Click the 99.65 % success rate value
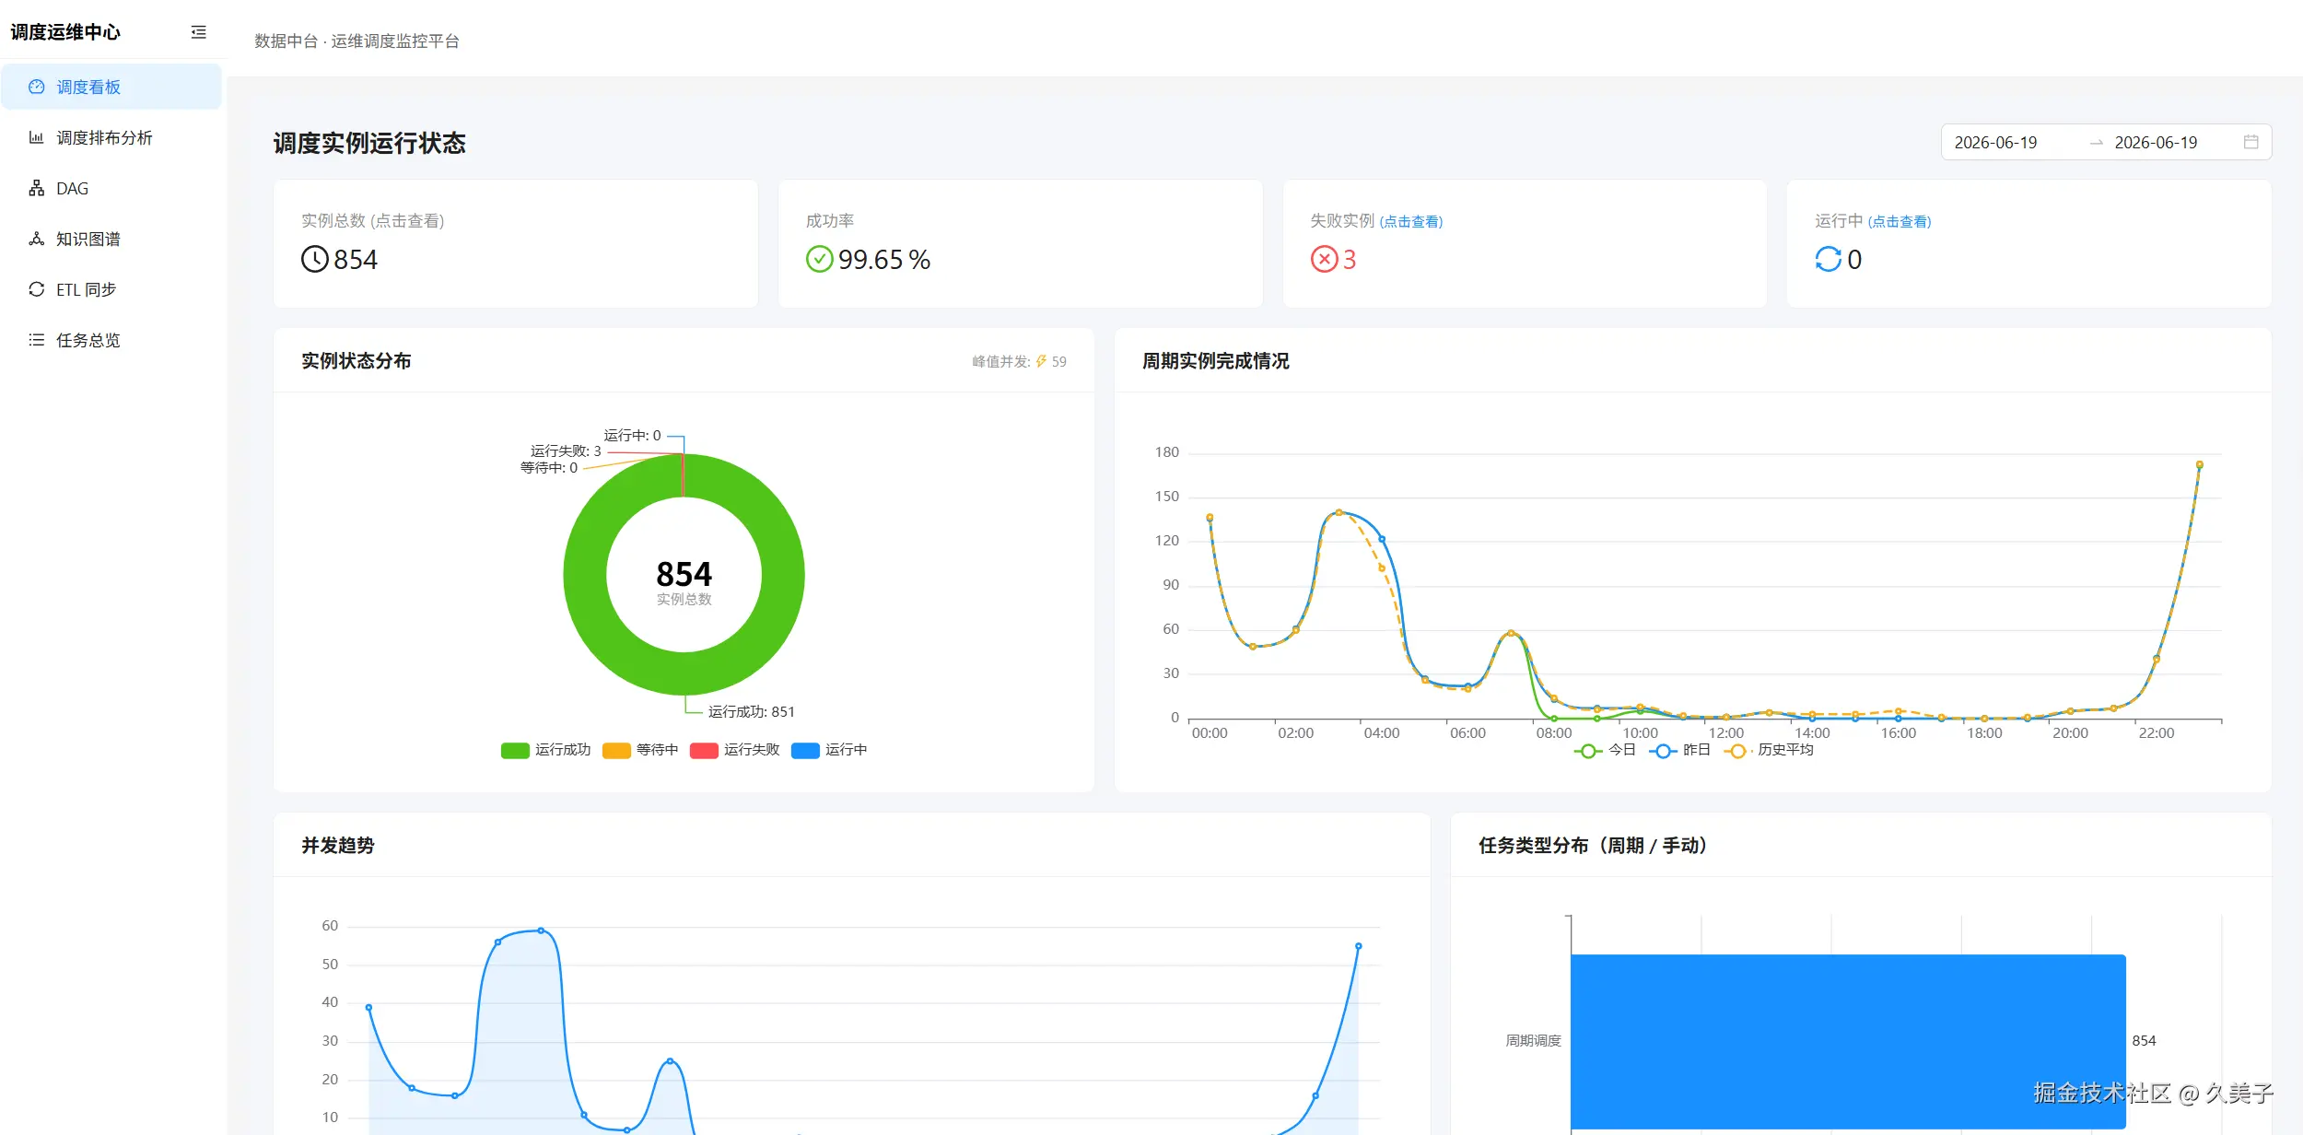Image resolution: width=2303 pixels, height=1135 pixels. 884,259
